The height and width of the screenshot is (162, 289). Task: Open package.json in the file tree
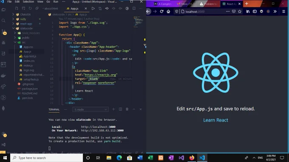point(29,89)
